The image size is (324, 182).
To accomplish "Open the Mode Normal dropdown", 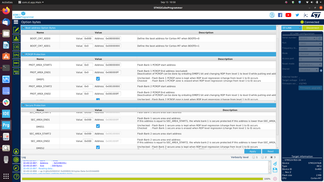I will 310,54.
